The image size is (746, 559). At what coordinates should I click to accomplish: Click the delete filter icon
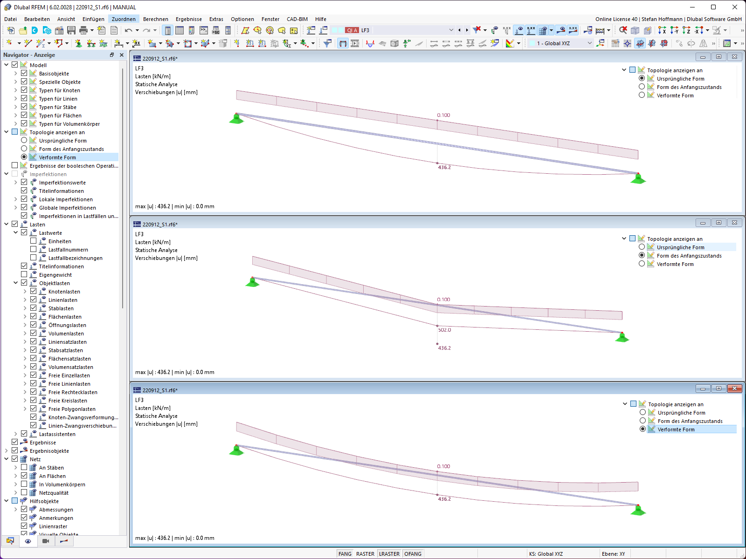[x=477, y=30]
